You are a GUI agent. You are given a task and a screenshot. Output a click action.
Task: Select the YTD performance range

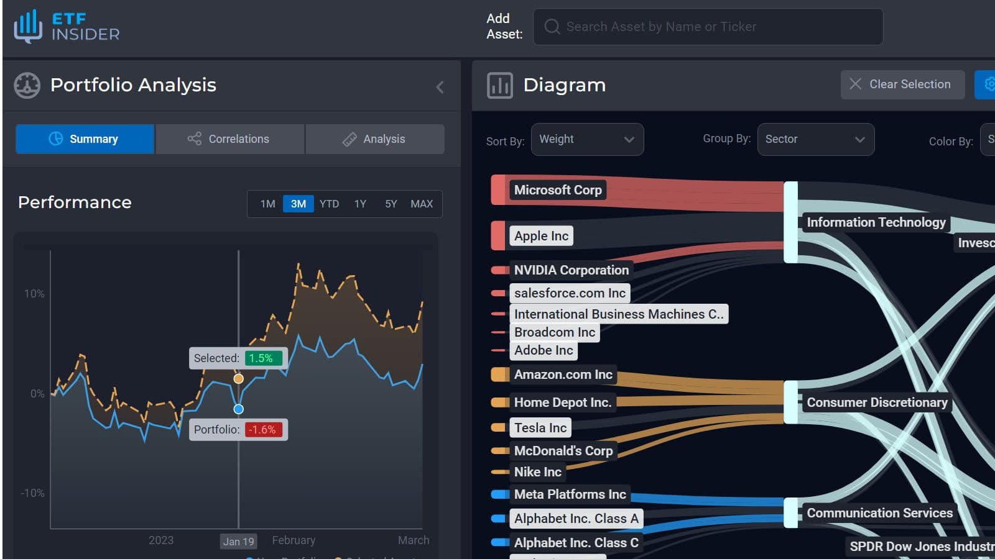click(330, 204)
